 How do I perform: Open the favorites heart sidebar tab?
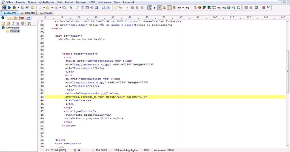tap(22, 18)
